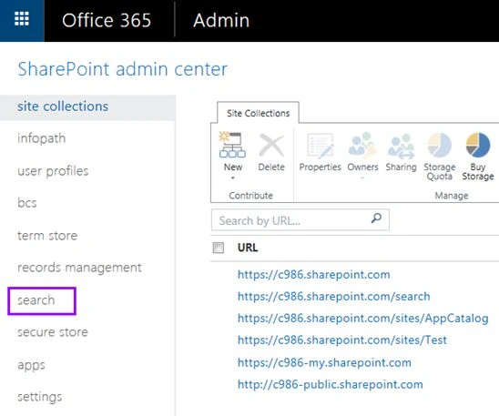This screenshot has width=499, height=416.
Task: Open the Office 365 app launcher grid
Action: coord(22,19)
